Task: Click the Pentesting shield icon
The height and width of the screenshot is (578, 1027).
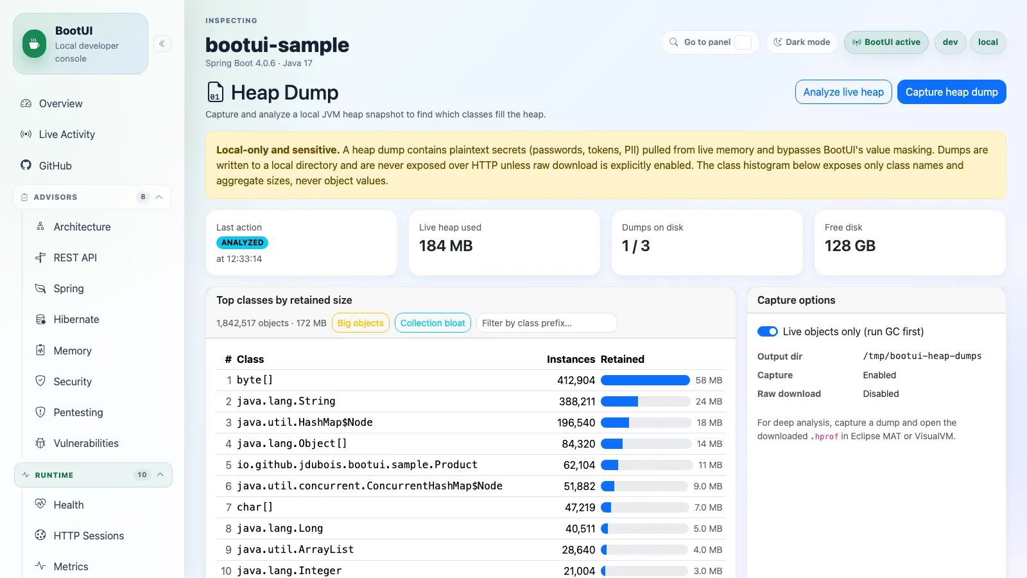Action: coord(40,412)
